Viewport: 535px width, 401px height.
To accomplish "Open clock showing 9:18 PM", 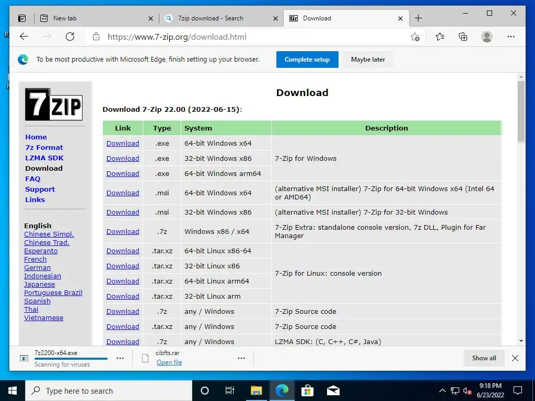I will (x=490, y=391).
